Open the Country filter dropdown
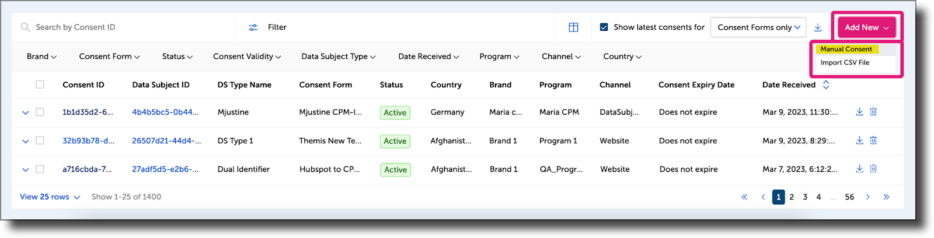Image resolution: width=934 pixels, height=238 pixels. (622, 56)
